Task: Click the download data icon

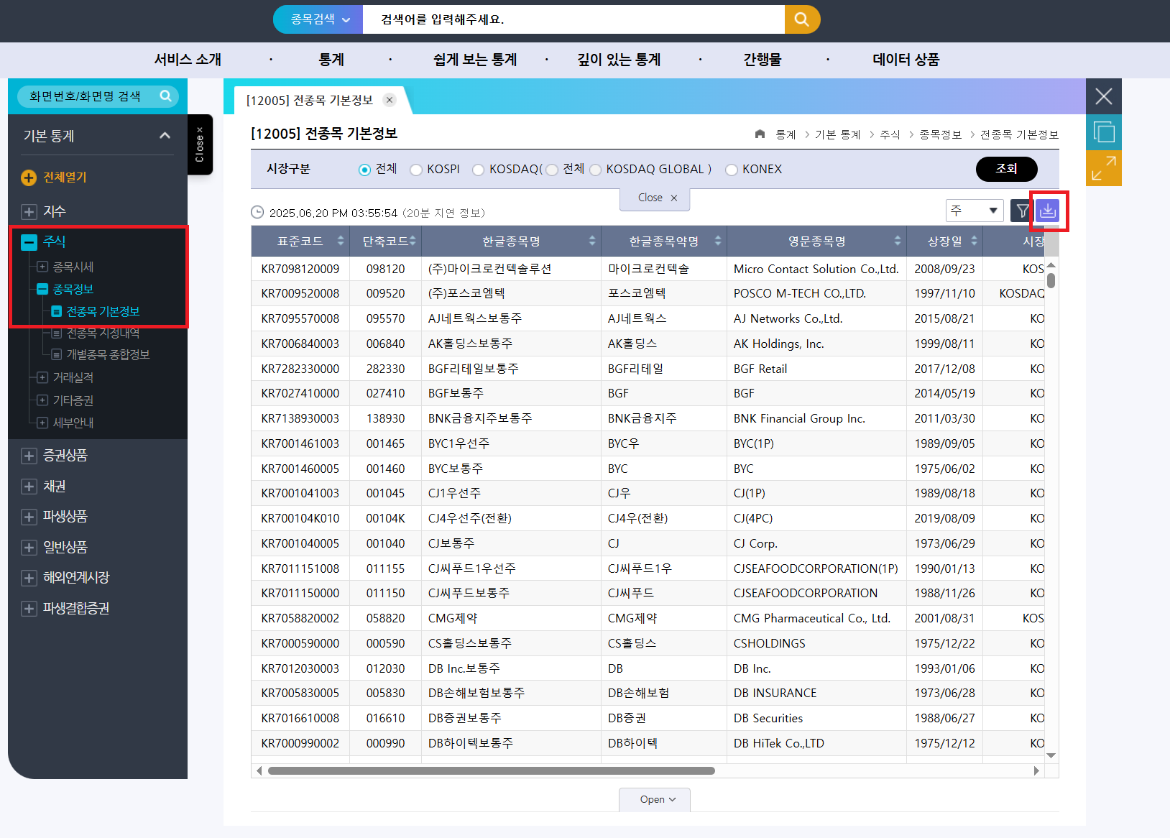Action: click(x=1048, y=211)
